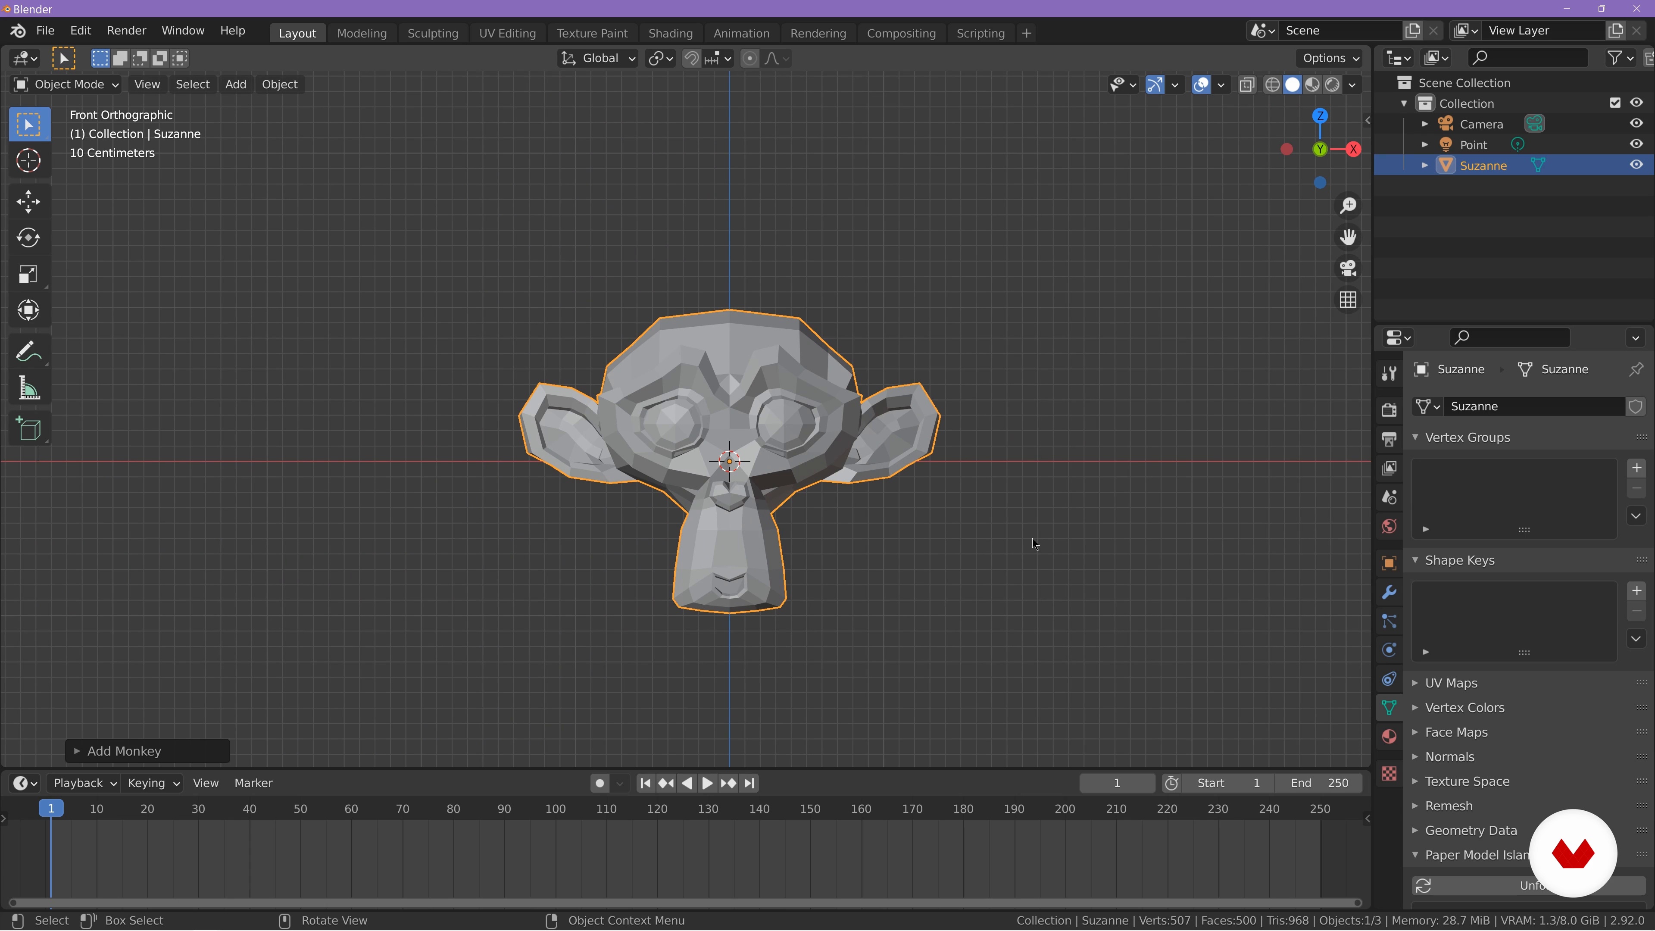The height and width of the screenshot is (931, 1655).
Task: Open File menu
Action: click(45, 31)
